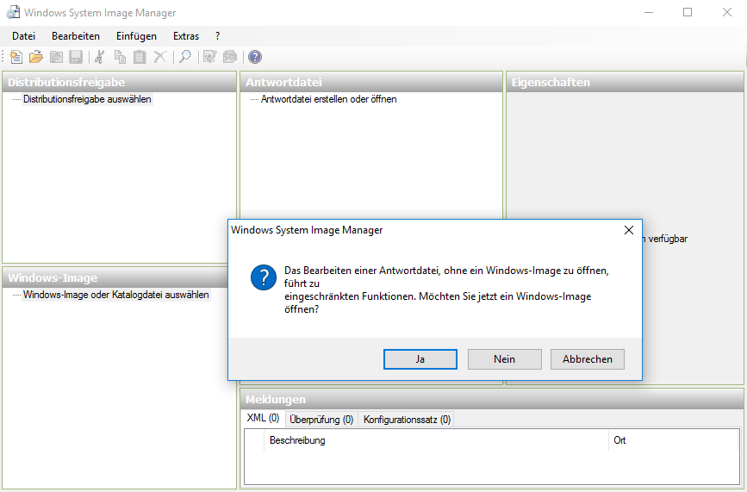This screenshot has height=492, width=747.
Task: Select 'Distributionsfreigabe auswählen' tree item
Action: click(x=87, y=99)
